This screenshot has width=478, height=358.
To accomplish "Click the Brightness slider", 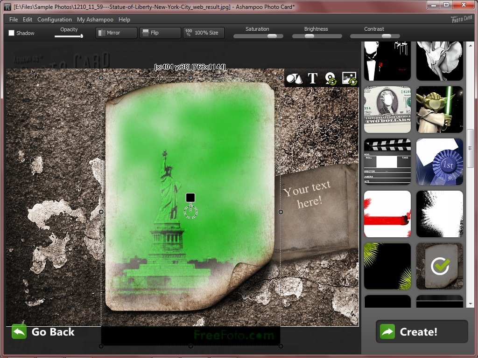I will click(x=317, y=36).
